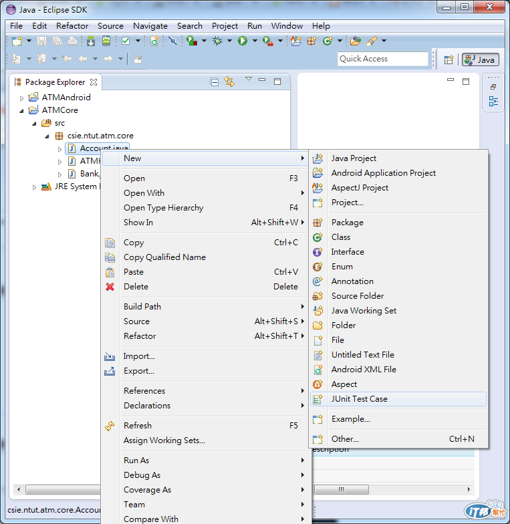Choose Open Type Hierarchy entry

205,208
